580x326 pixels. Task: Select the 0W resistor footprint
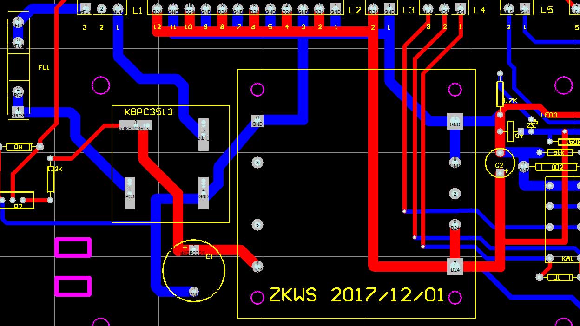coord(19,147)
